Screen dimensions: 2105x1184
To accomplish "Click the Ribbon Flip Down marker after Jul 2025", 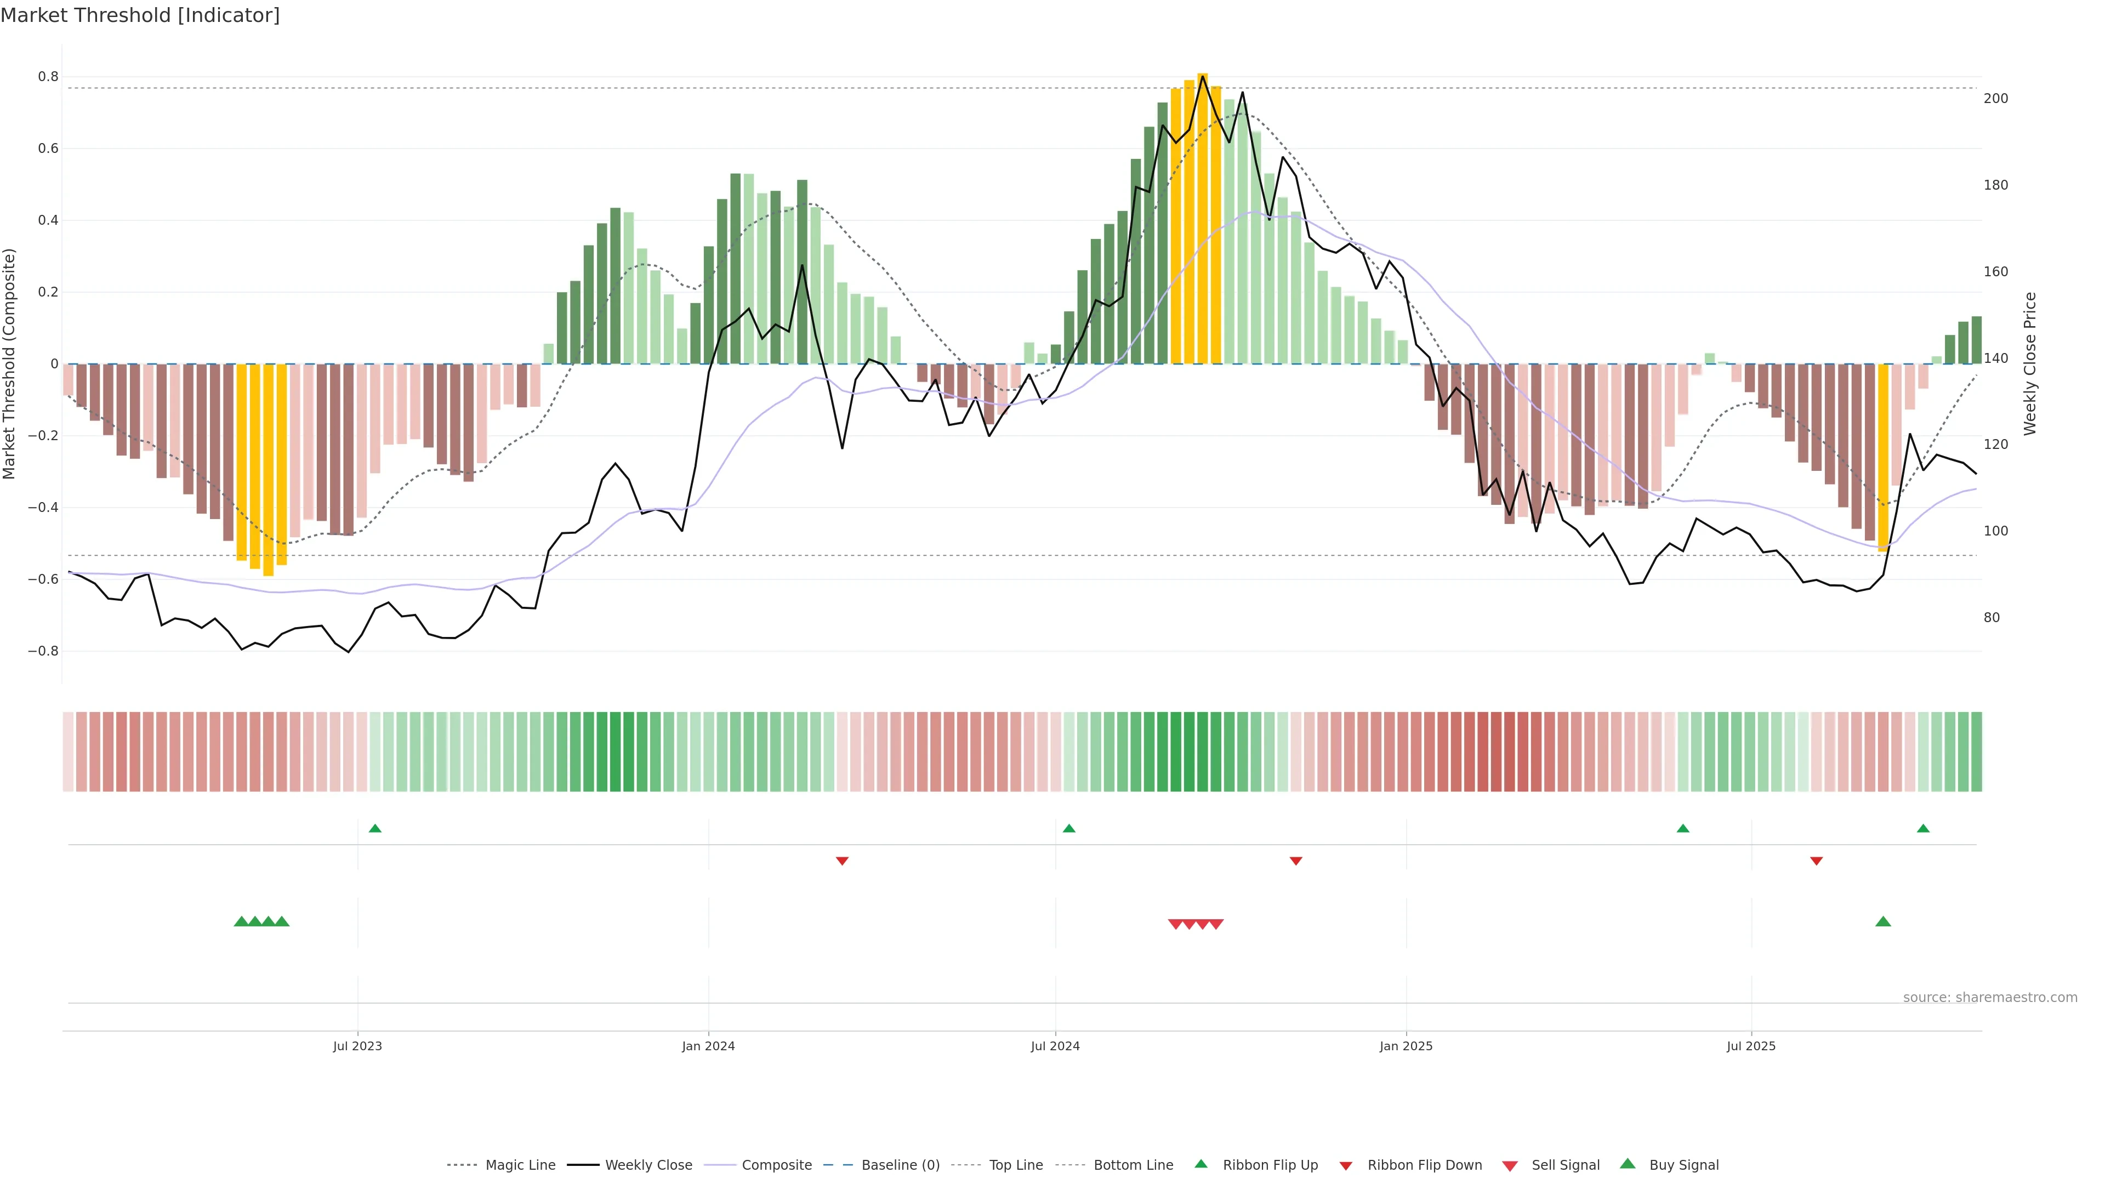I will pyautogui.click(x=1817, y=861).
